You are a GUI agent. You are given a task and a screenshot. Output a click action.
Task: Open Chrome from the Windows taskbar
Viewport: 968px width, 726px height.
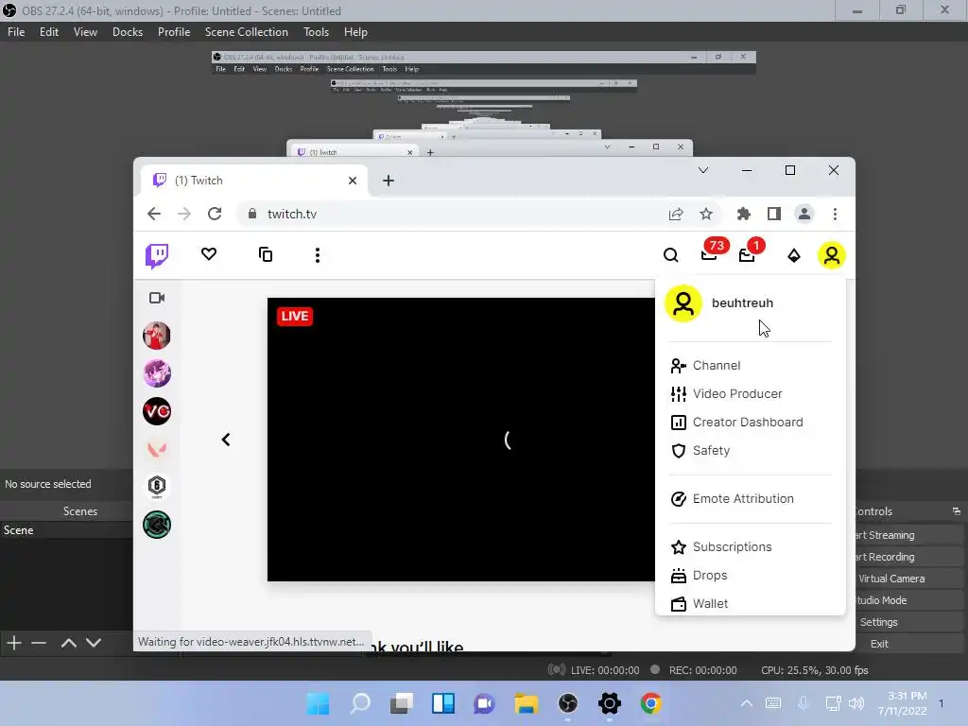click(650, 703)
